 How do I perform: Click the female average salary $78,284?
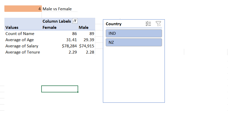point(69,46)
